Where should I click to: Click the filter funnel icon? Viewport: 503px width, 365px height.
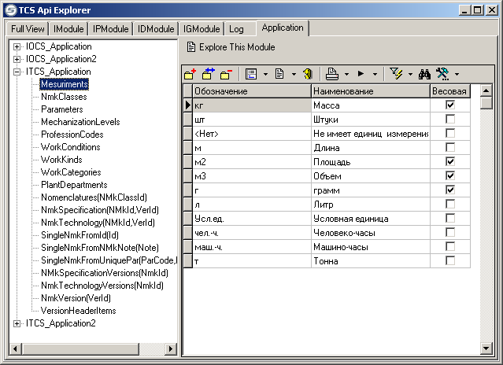point(395,75)
